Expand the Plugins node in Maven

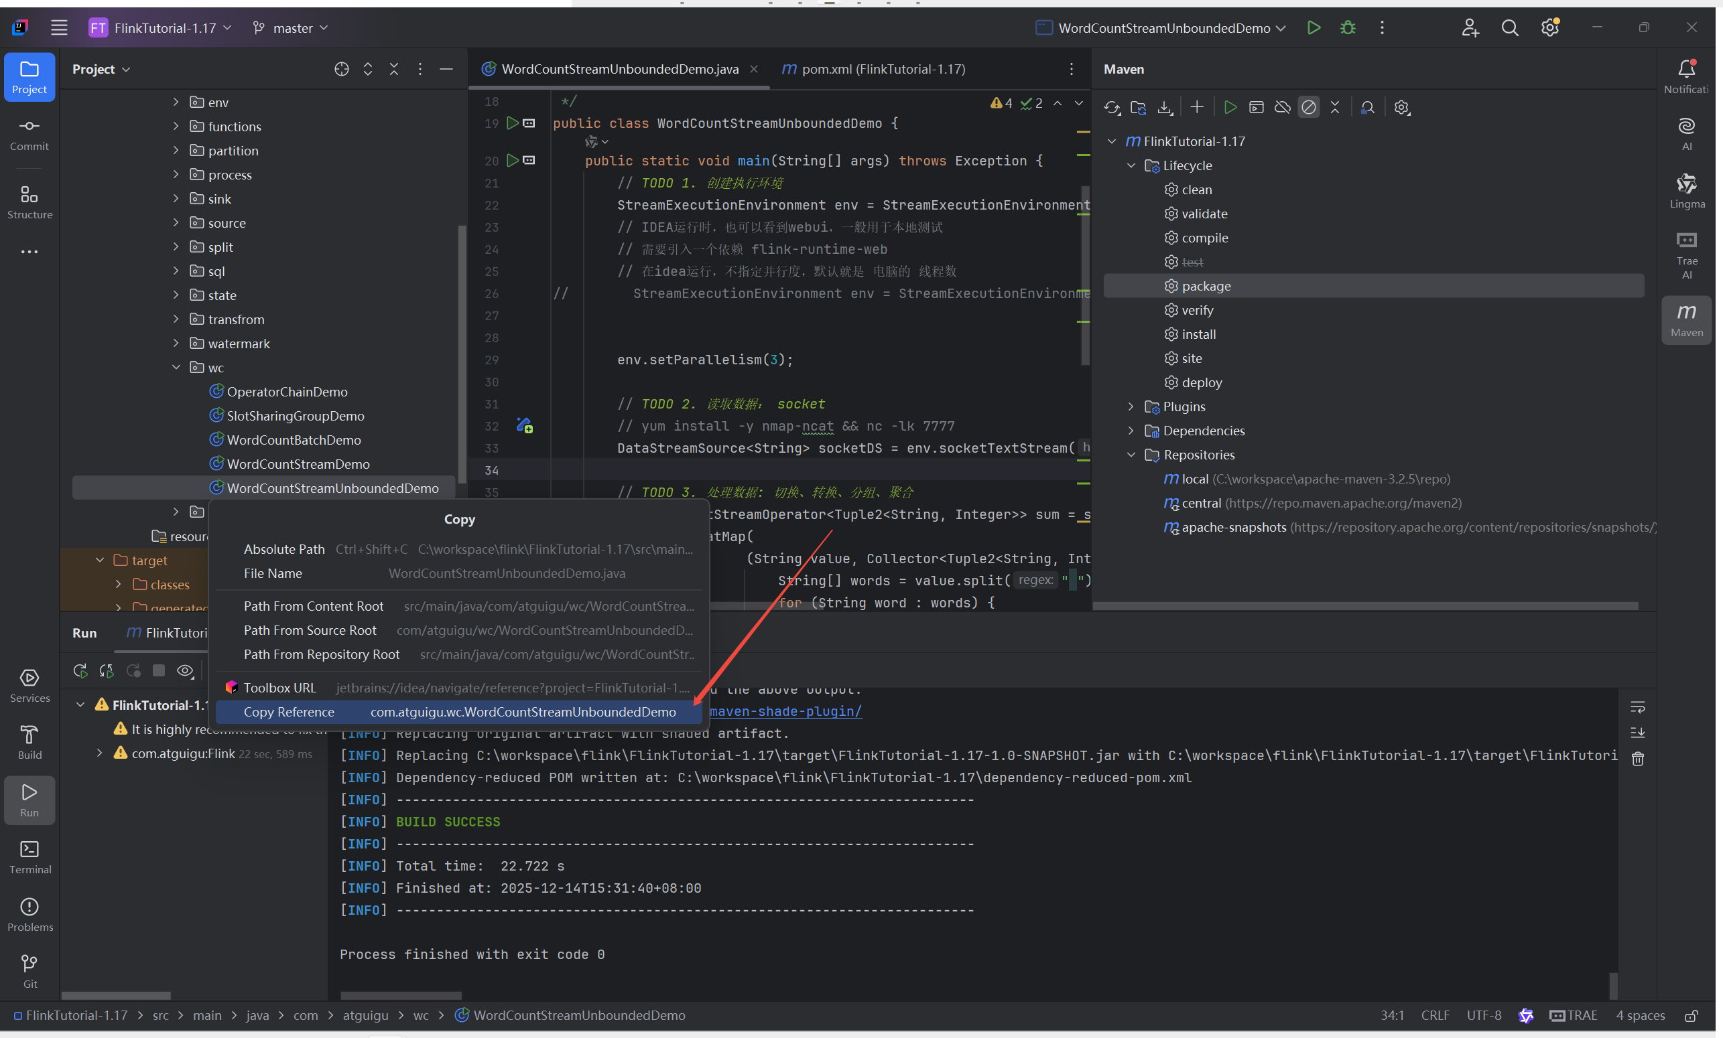(x=1131, y=406)
